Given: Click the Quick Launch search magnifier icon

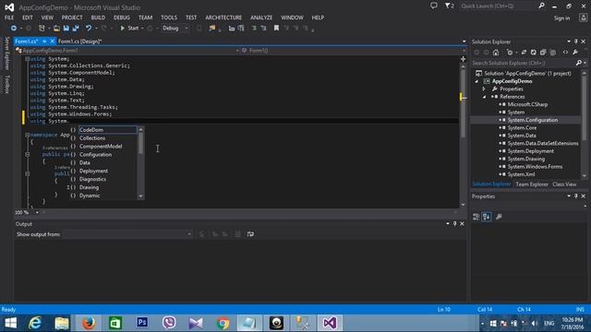Looking at the screenshot, I should (542, 6).
